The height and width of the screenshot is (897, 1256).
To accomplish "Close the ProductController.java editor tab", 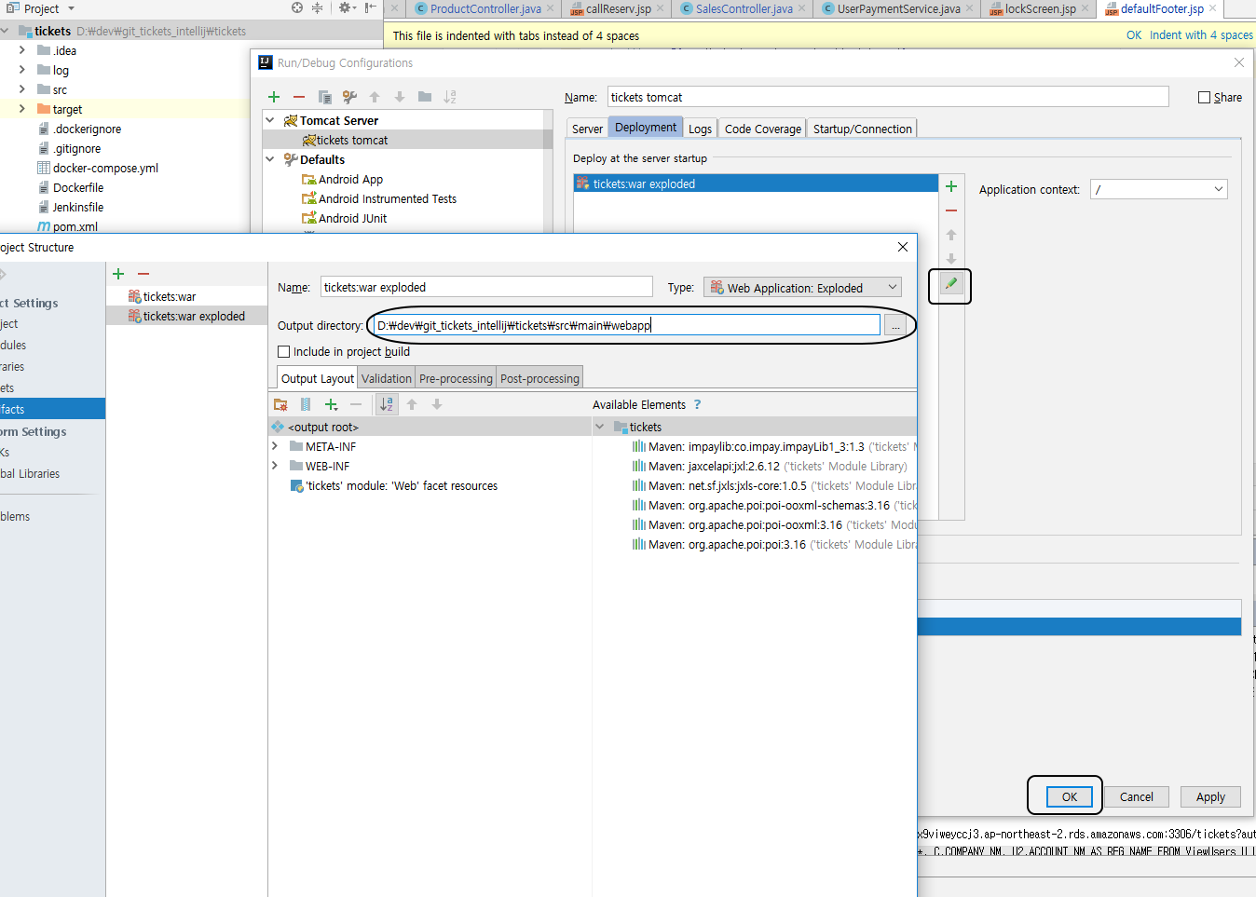I will point(551,8).
